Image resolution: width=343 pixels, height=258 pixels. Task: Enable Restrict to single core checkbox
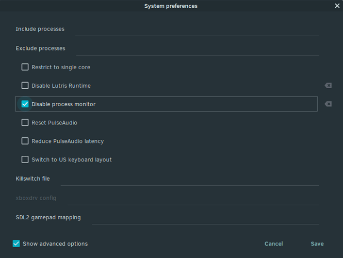pos(25,67)
